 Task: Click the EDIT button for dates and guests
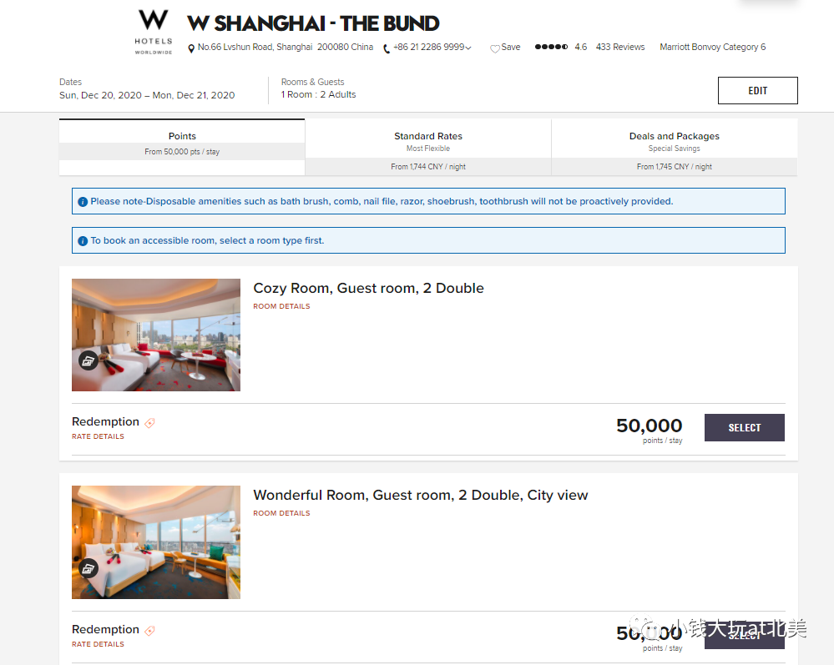tap(757, 90)
